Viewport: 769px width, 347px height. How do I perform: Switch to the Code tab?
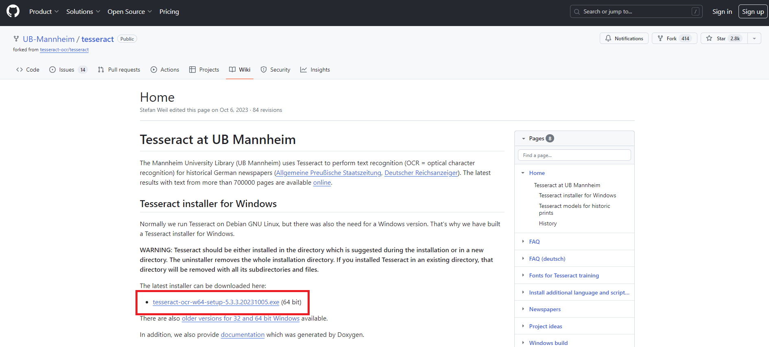pyautogui.click(x=28, y=70)
